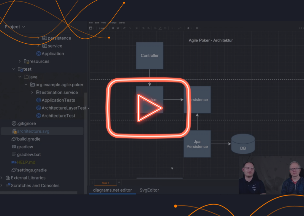Click the settings.gradle elephant icon
Image resolution: width=304 pixels, height=216 pixels.
click(x=14, y=170)
